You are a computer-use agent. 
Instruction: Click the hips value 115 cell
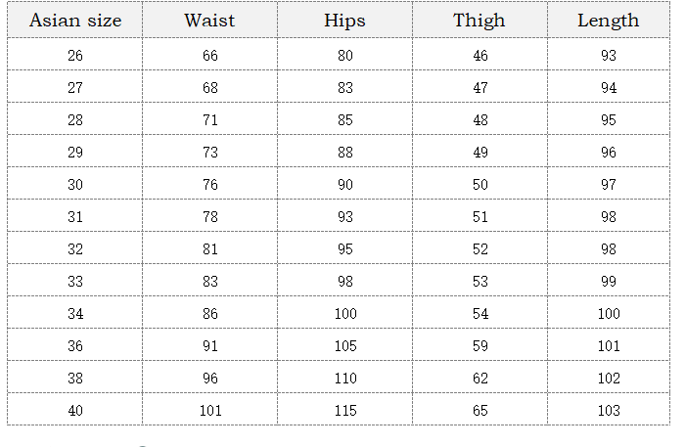[344, 411]
